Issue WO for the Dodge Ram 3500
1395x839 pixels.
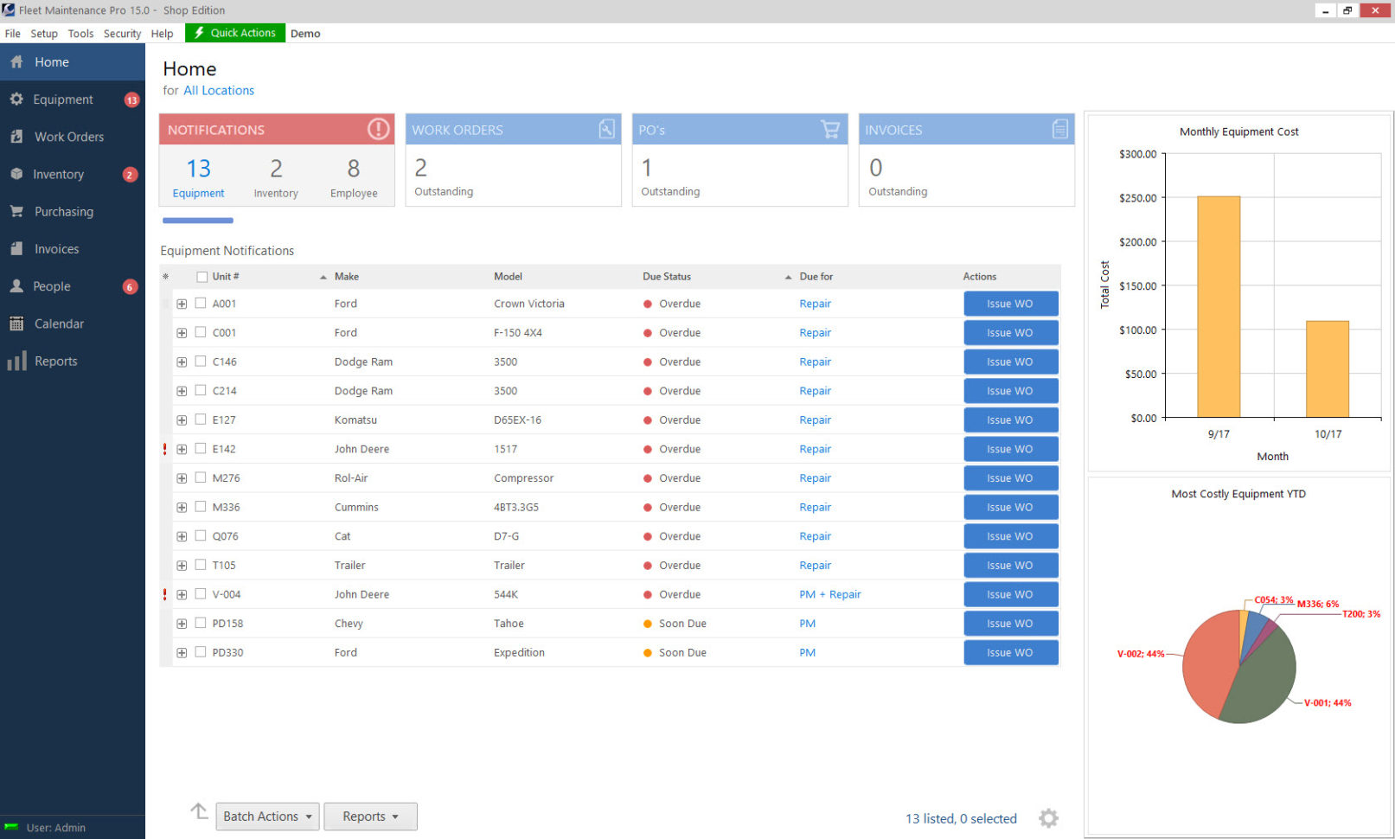click(x=1010, y=362)
